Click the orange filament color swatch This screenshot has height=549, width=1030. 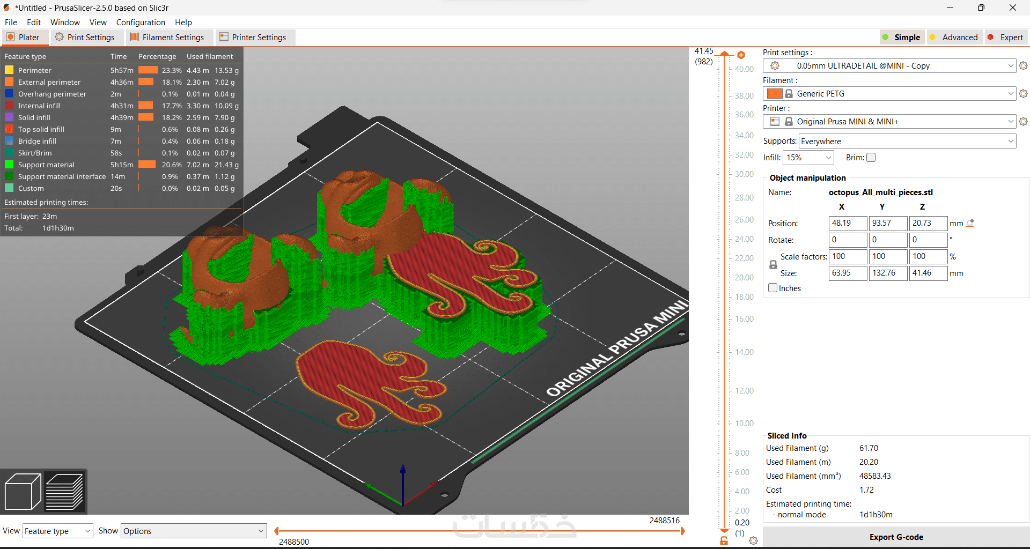(x=775, y=94)
